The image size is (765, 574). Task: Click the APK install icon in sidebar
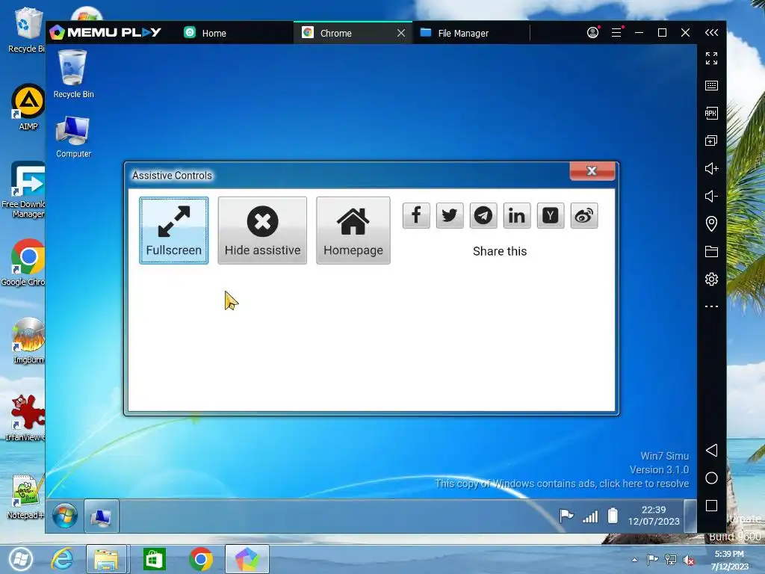[x=711, y=114]
